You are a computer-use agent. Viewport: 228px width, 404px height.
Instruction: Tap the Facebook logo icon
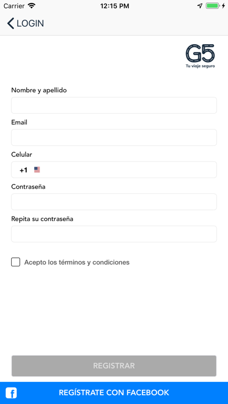click(12, 393)
